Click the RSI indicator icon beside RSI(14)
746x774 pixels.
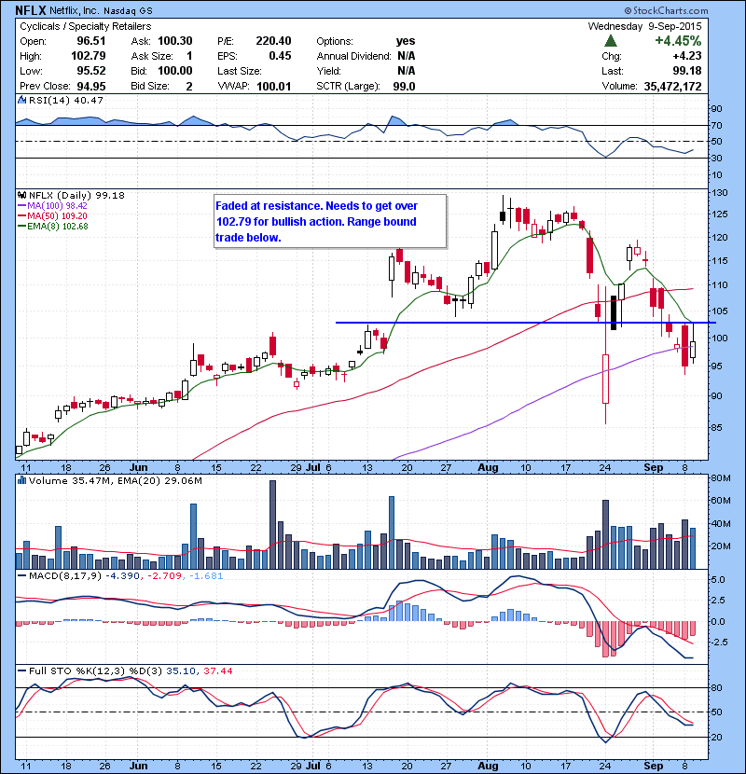tap(22, 100)
